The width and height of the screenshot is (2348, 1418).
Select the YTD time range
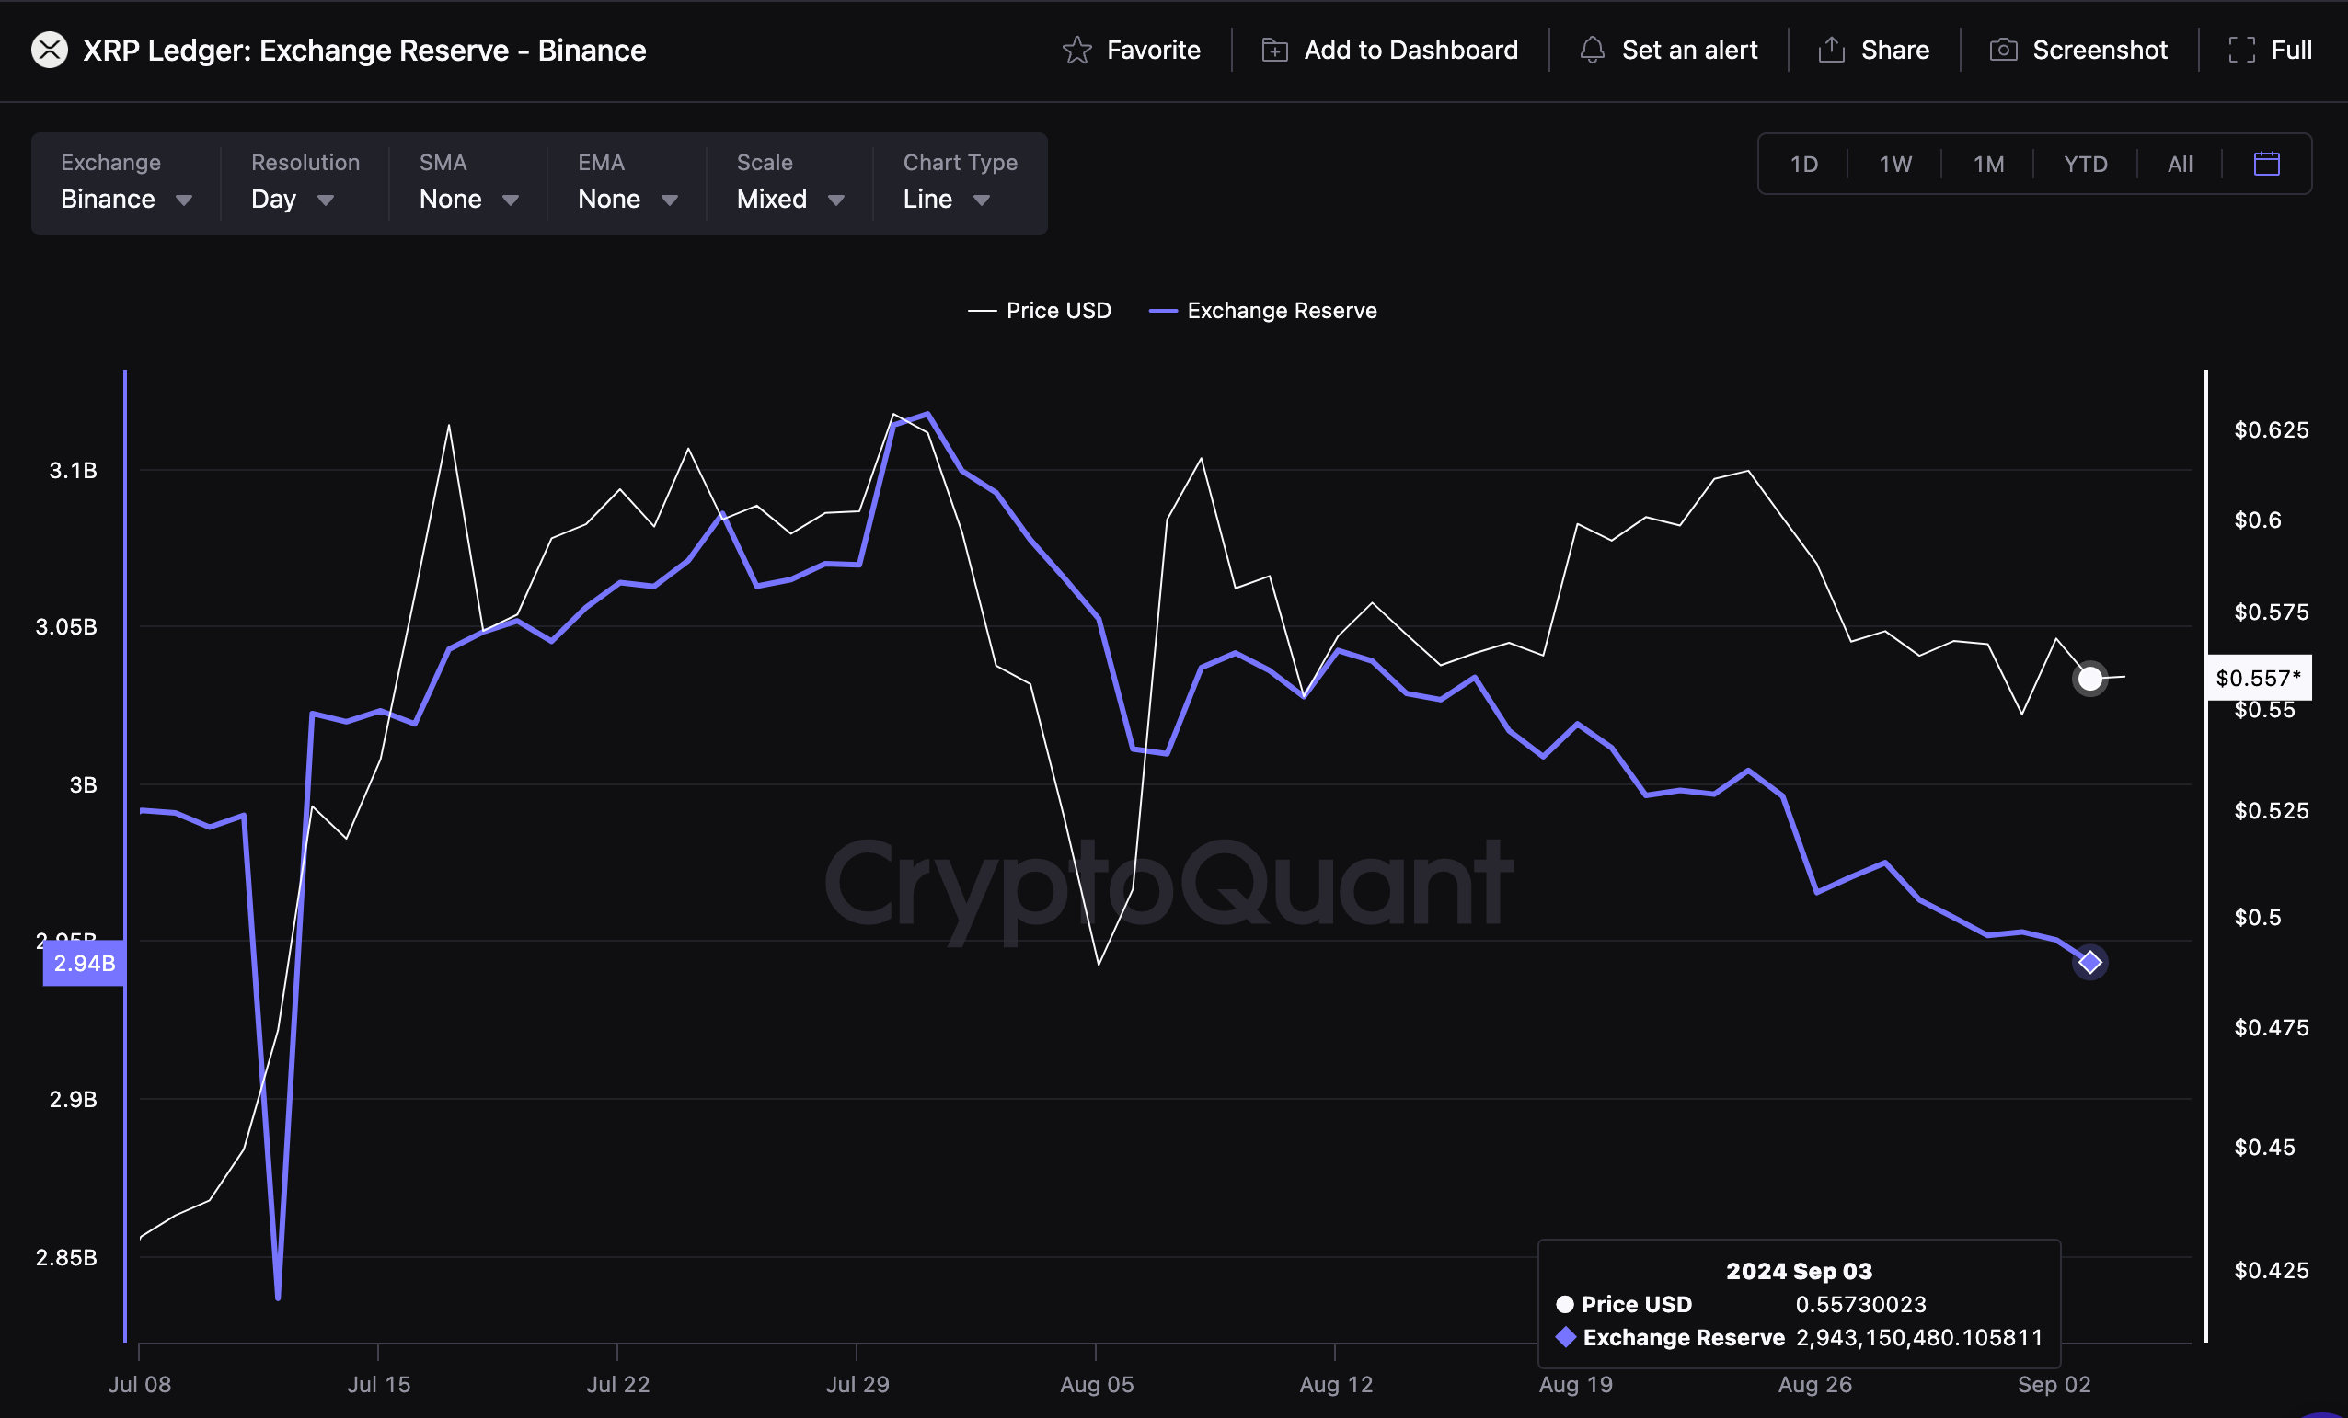tap(2085, 164)
